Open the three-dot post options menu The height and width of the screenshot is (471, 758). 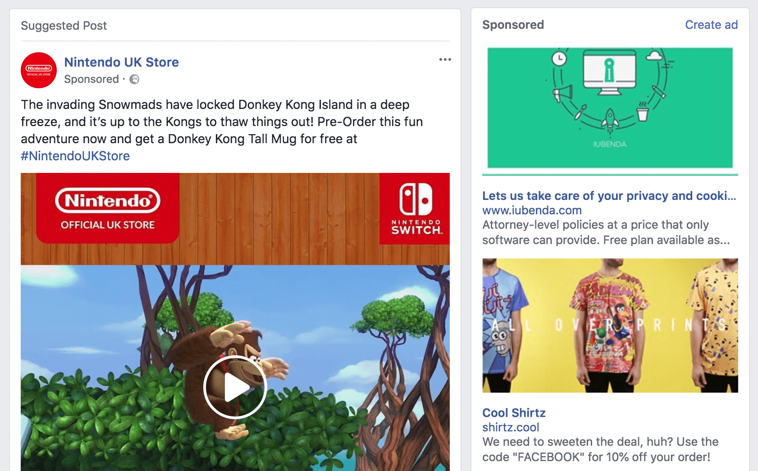point(445,59)
